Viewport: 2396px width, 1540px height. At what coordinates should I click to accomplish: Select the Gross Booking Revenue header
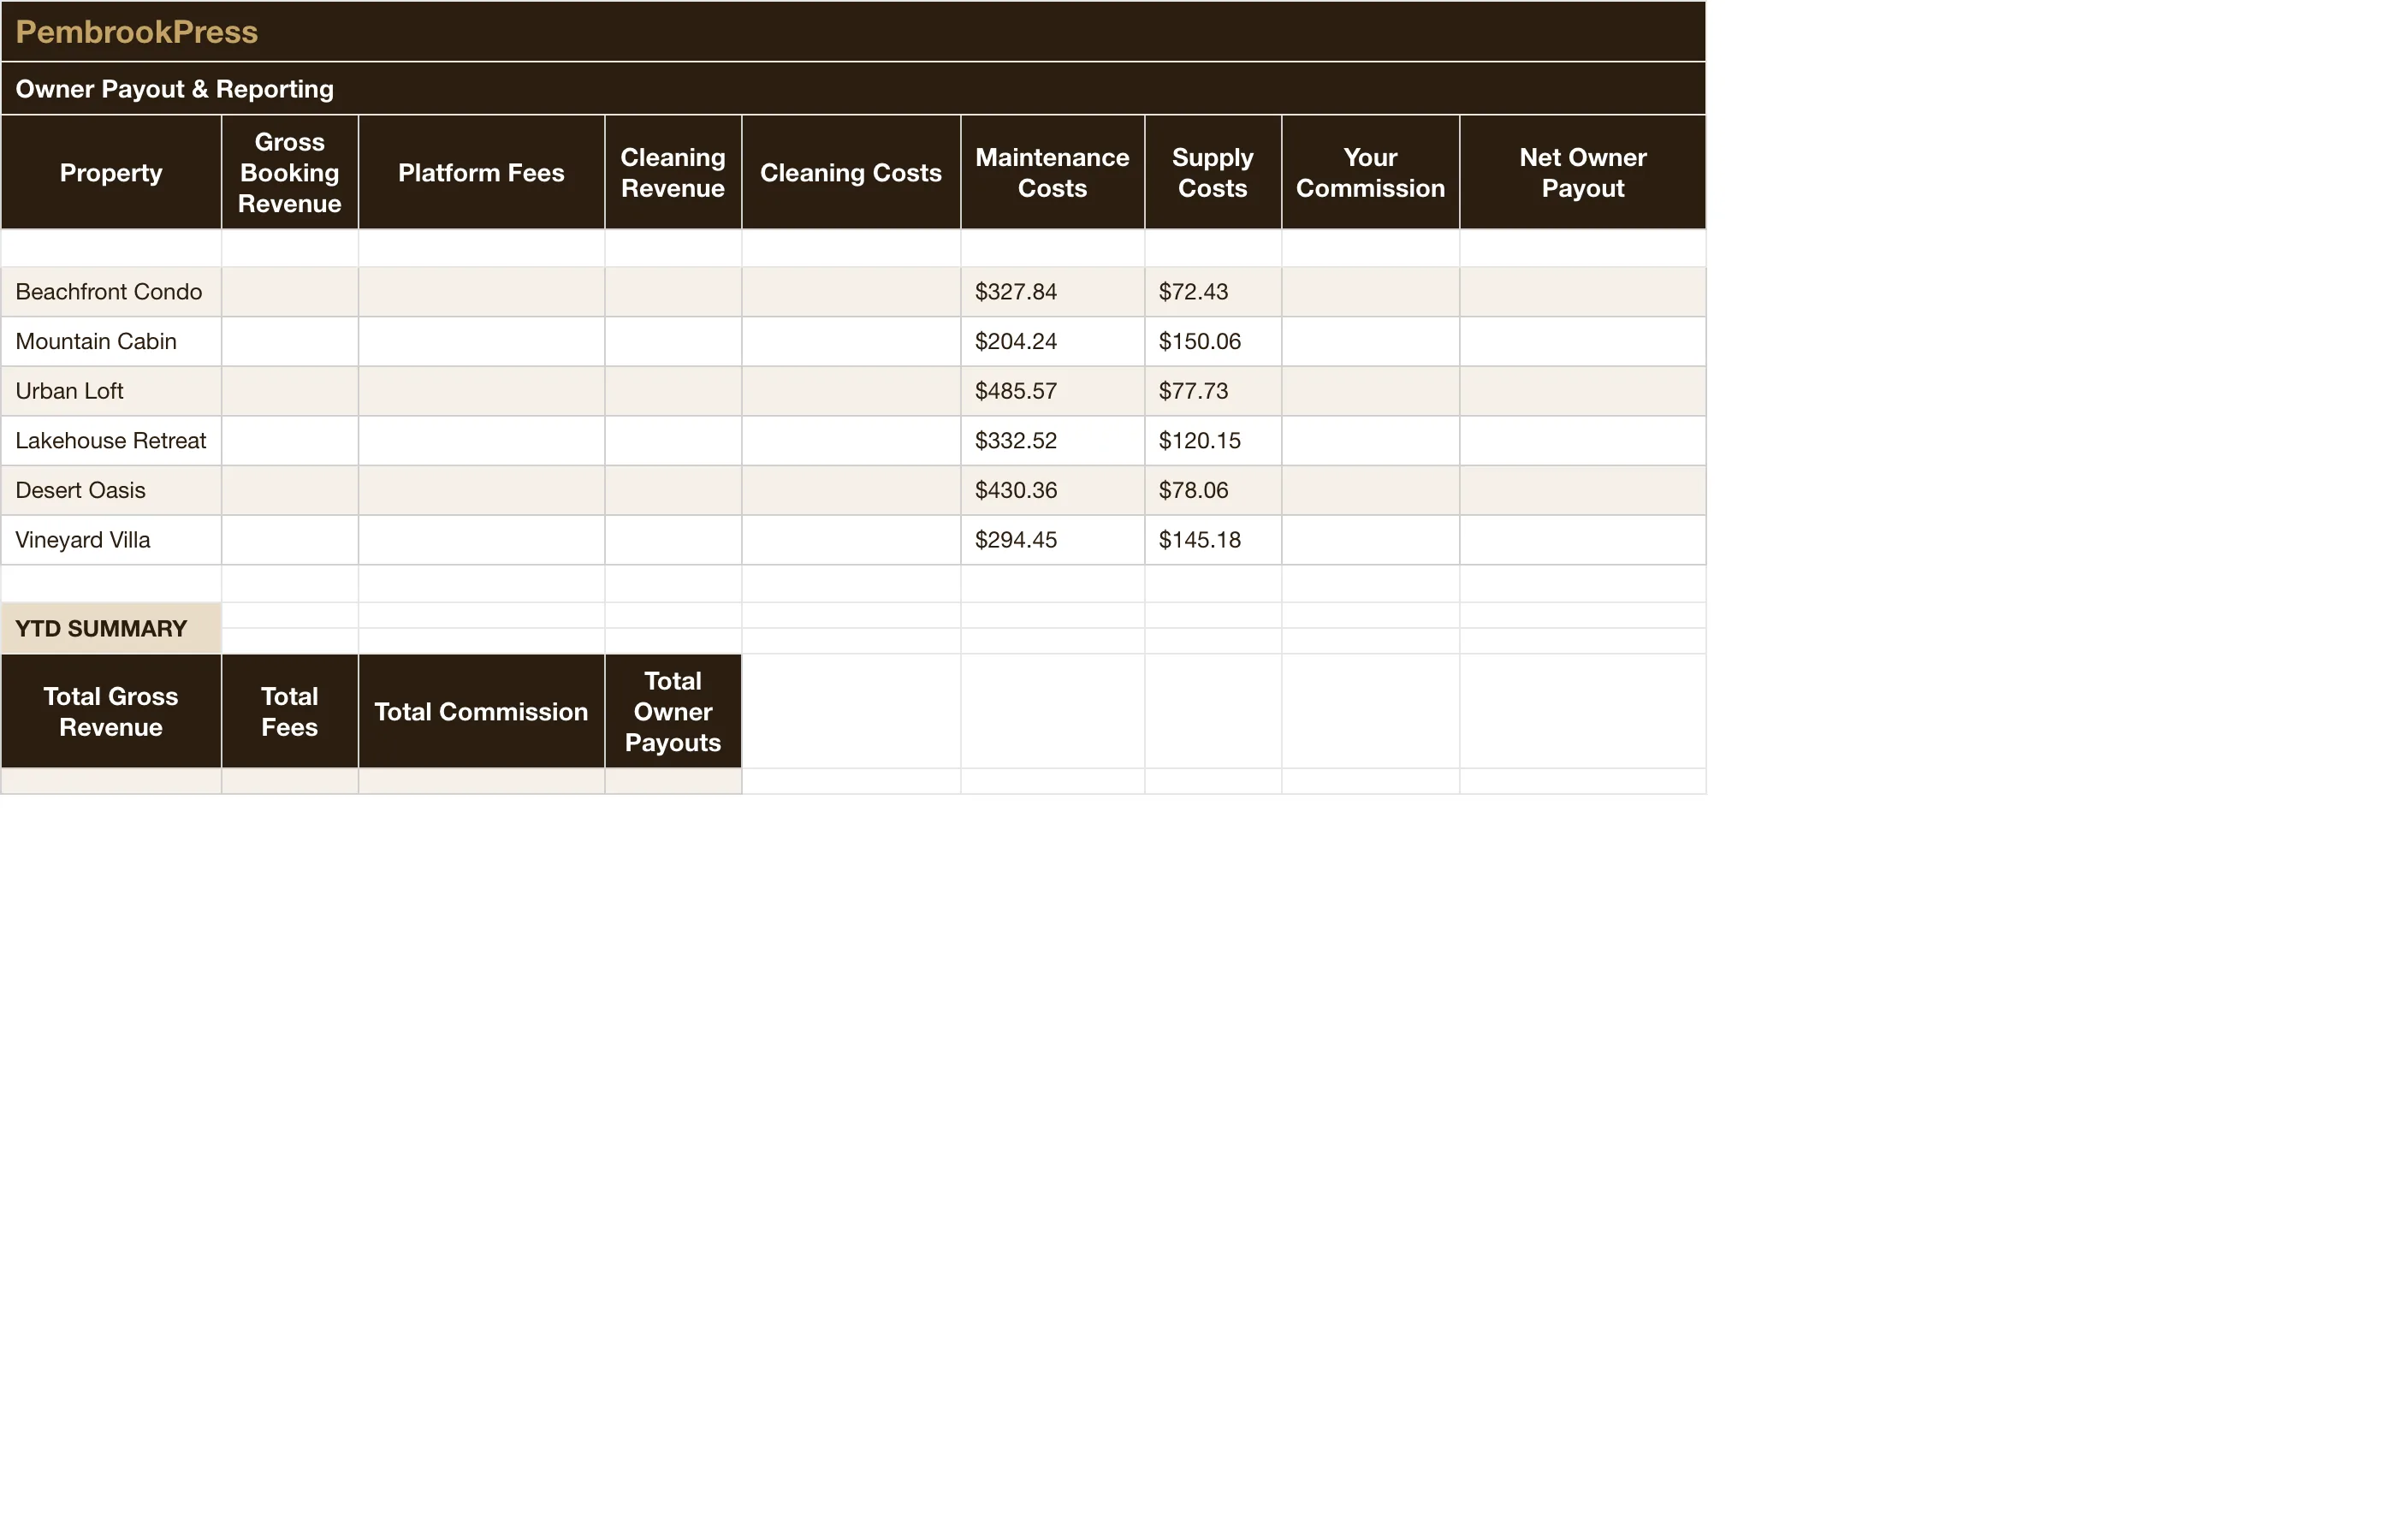click(x=290, y=172)
